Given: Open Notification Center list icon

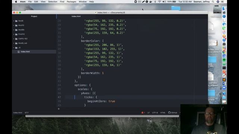Looking at the screenshot, I should point(223,1).
